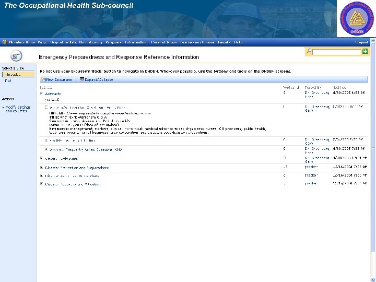Viewport: 376px width, 282px height.
Task: Click the OHDEN logo emblem in header
Action: coord(357,18)
